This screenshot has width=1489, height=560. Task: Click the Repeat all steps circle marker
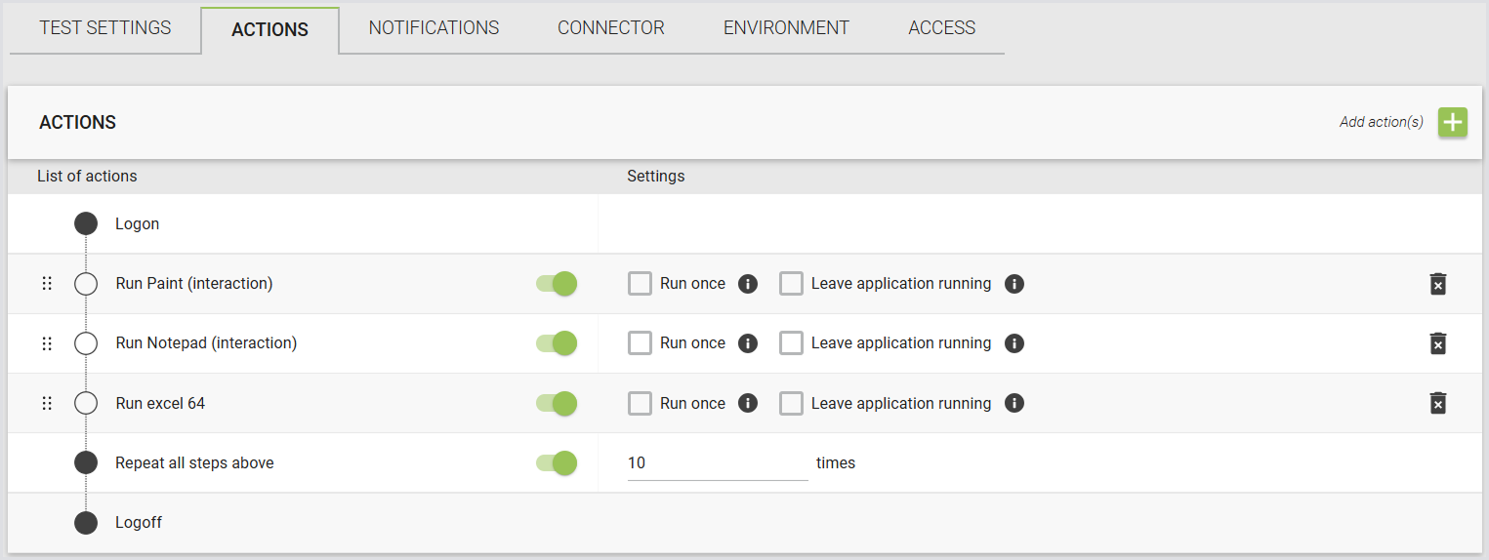click(x=86, y=462)
